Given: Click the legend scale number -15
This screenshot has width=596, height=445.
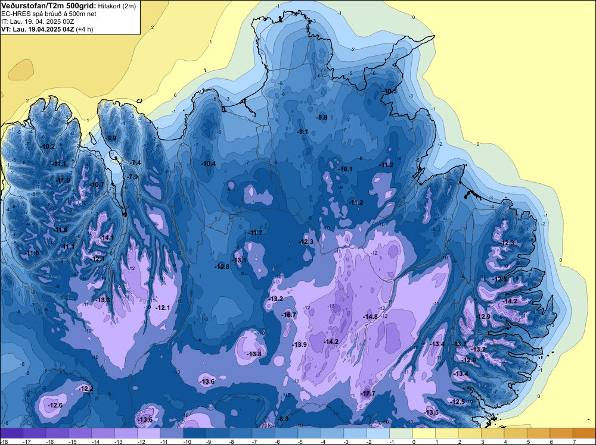Looking at the screenshot, I should tap(72, 442).
